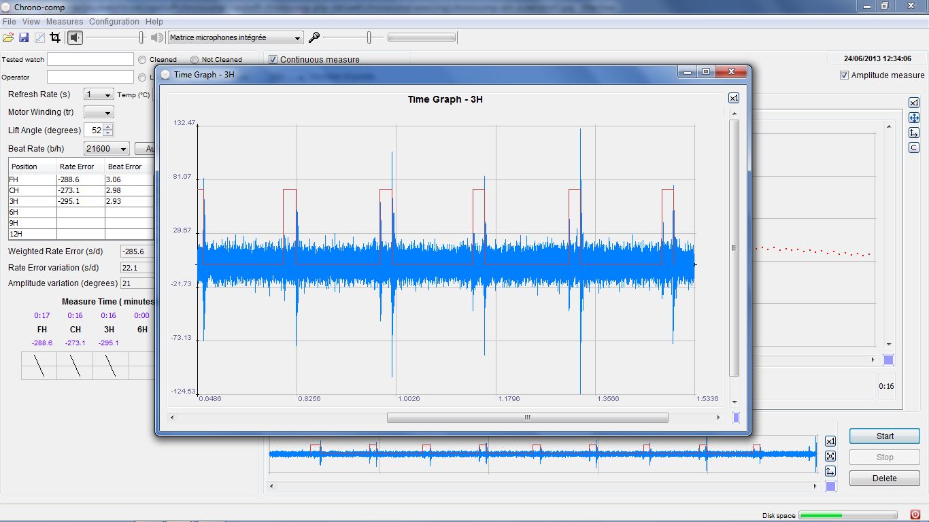929x522 pixels.
Task: Open the Matrice microphones input dropdown
Action: click(235, 38)
